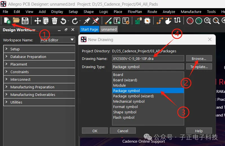
Task: Click the green Rats All icon
Action: click(199, 21)
